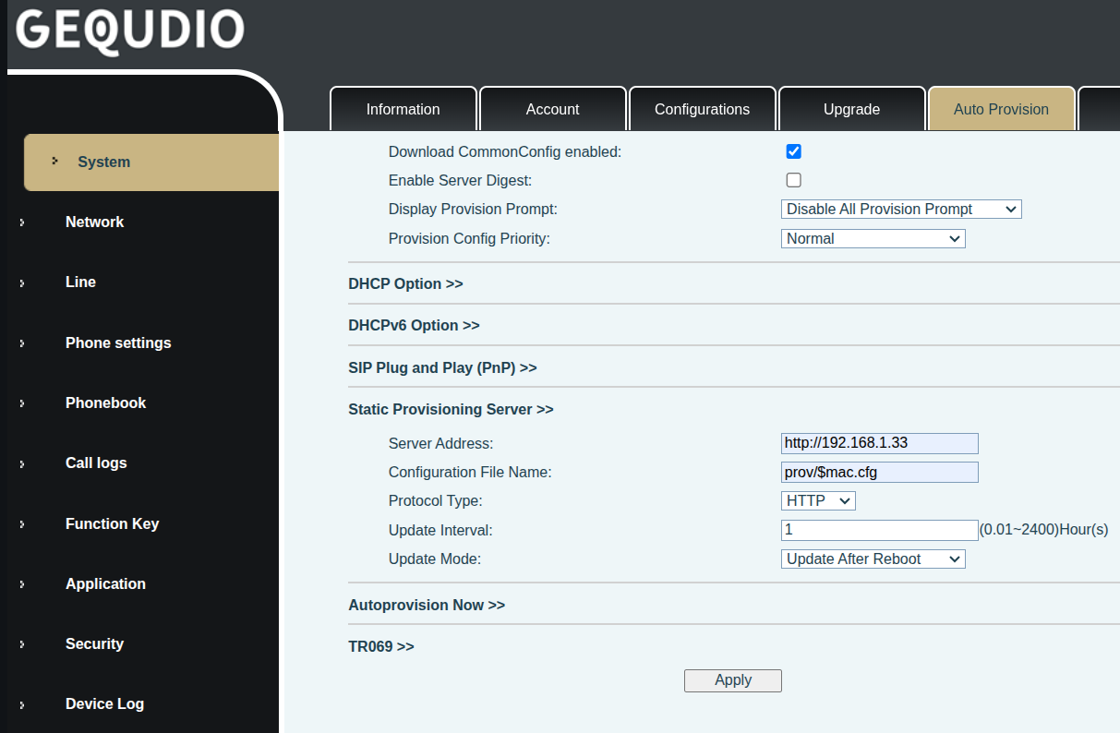Viewport: 1120px width, 733px height.
Task: Open the Upgrade tab
Action: coord(851,109)
